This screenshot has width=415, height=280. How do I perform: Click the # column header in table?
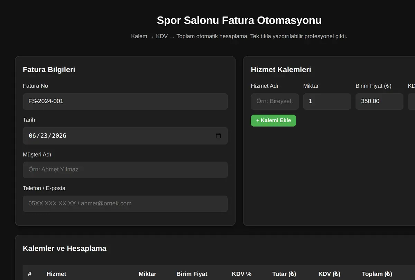pos(30,274)
